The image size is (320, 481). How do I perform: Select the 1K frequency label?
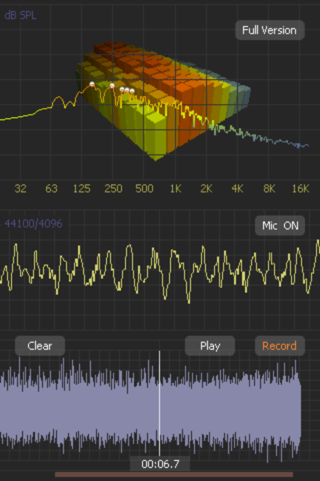(175, 189)
